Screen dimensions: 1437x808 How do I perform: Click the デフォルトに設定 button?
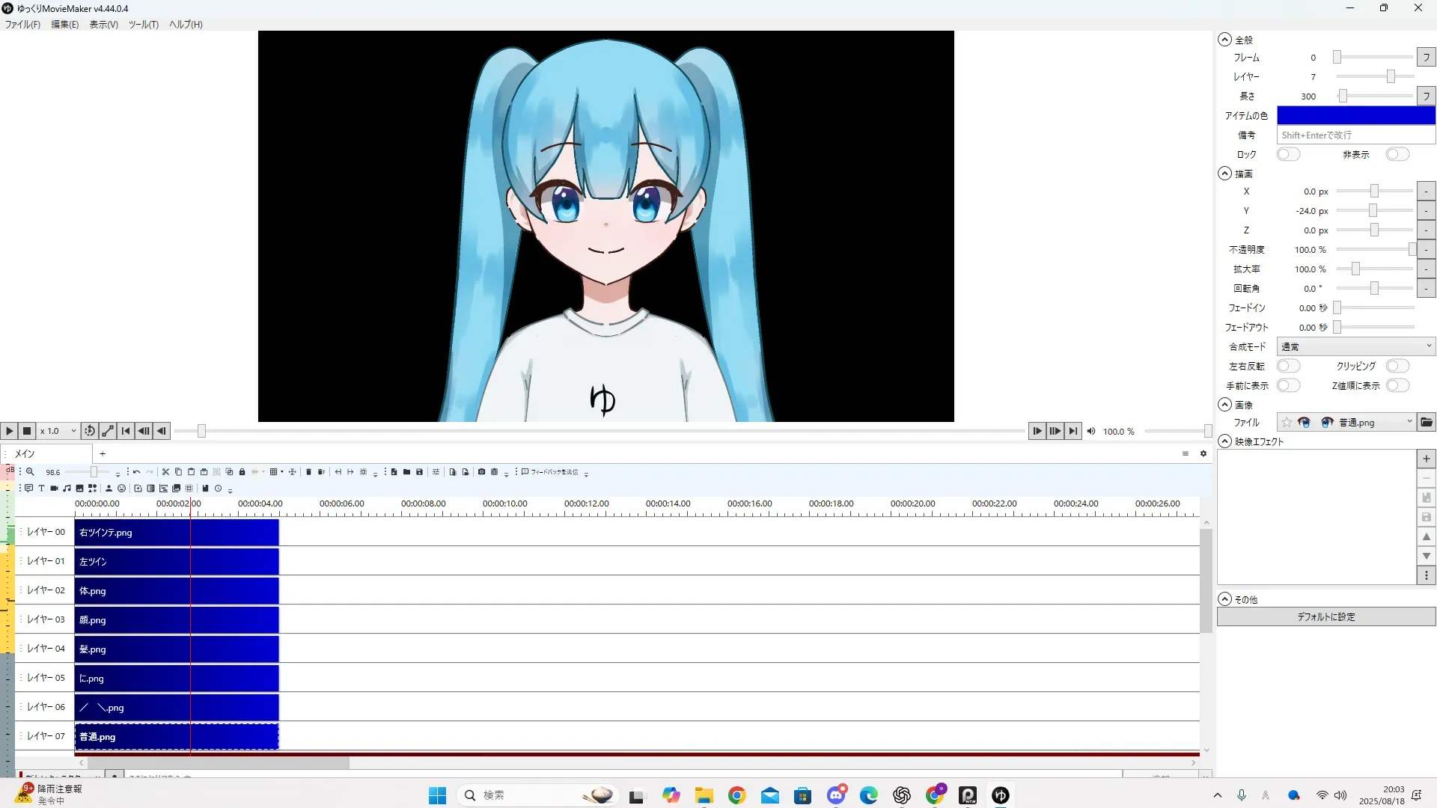1325,617
